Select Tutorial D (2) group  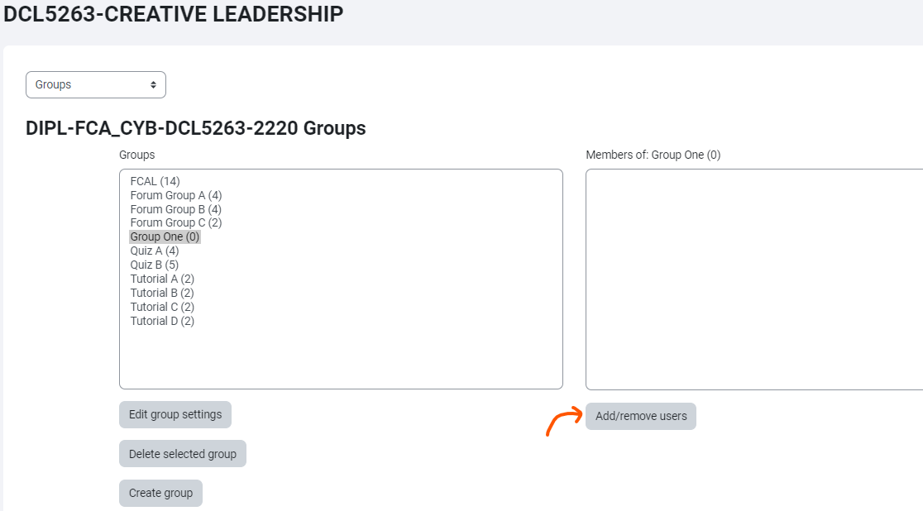click(x=162, y=321)
